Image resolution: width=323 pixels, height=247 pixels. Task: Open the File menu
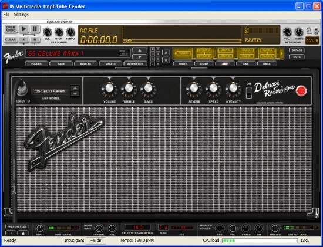pos(6,15)
